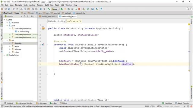The image size is (193, 108).
Task: Select the MainActivity.java editor tab
Action: pyautogui.click(x=68, y=16)
